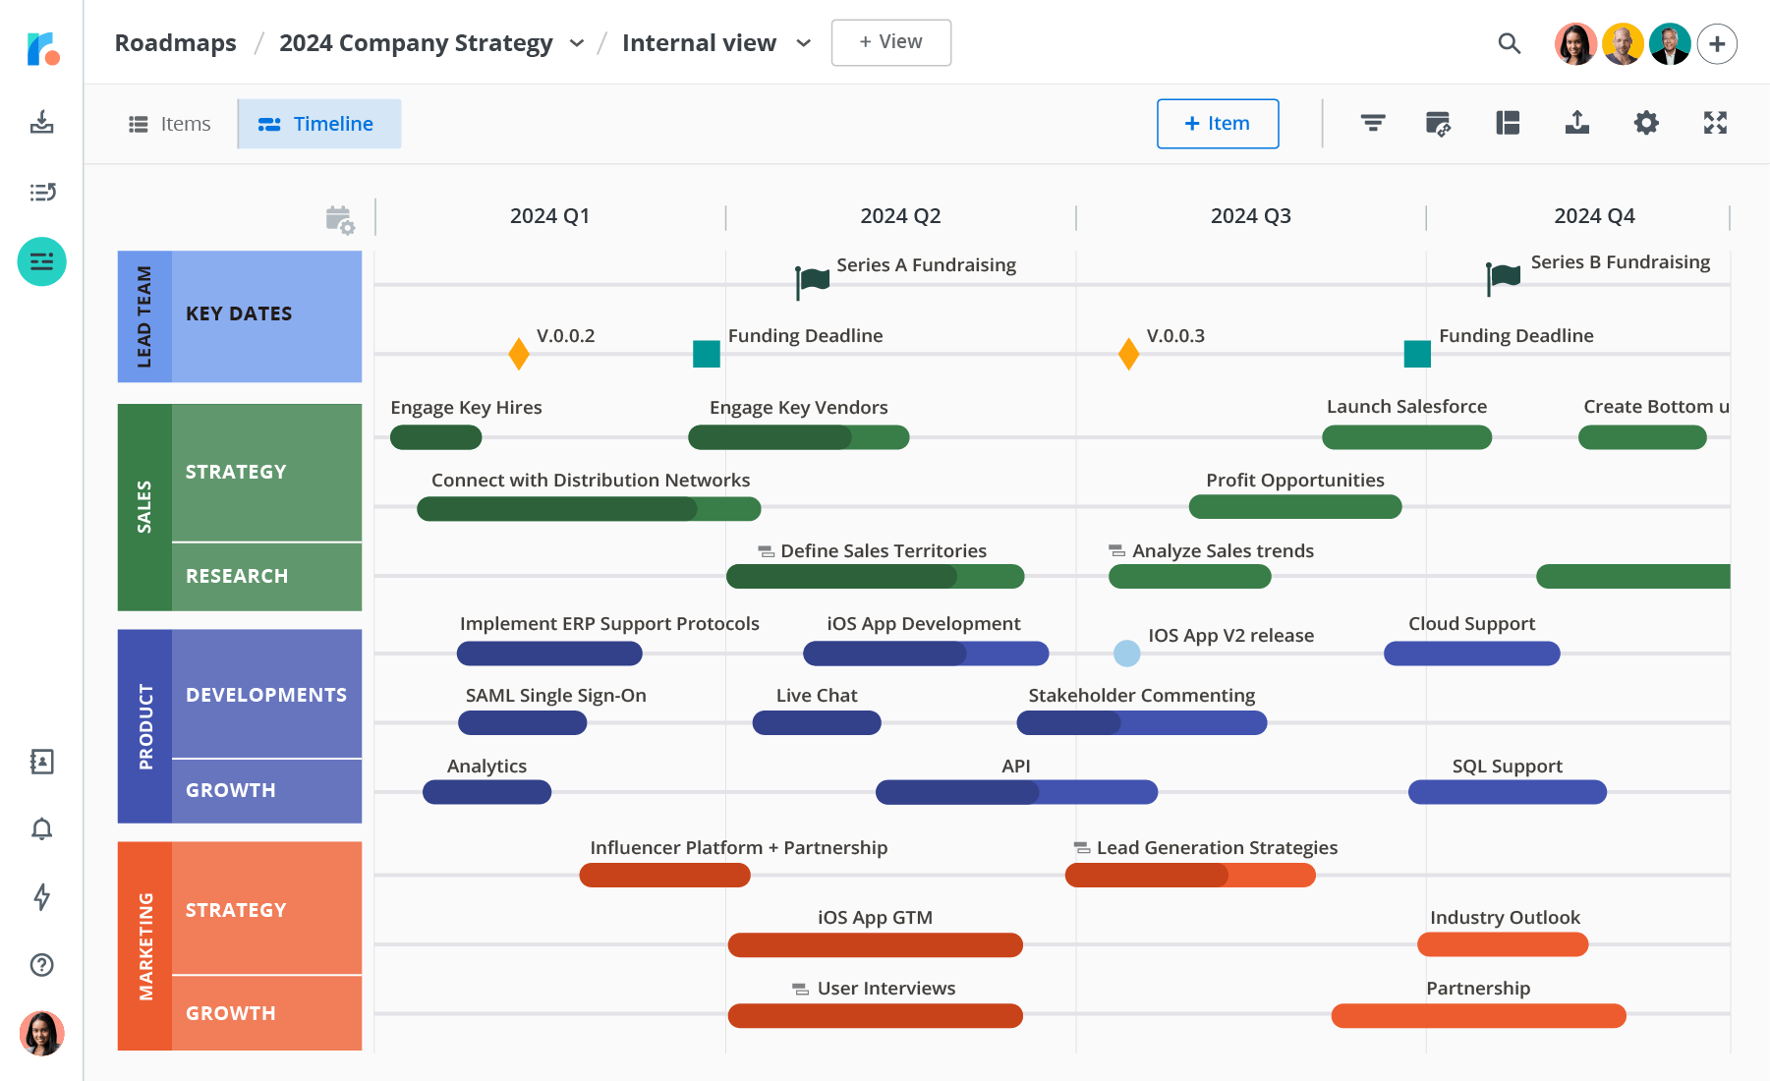Open the filter options icon
Screen dimensions: 1770x1081
click(x=1373, y=123)
